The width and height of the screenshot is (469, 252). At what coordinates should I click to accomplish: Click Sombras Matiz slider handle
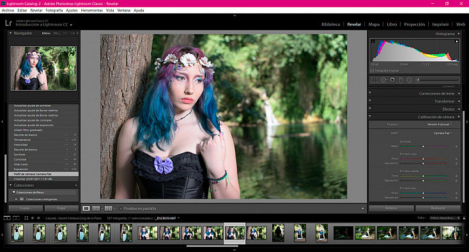(423, 146)
